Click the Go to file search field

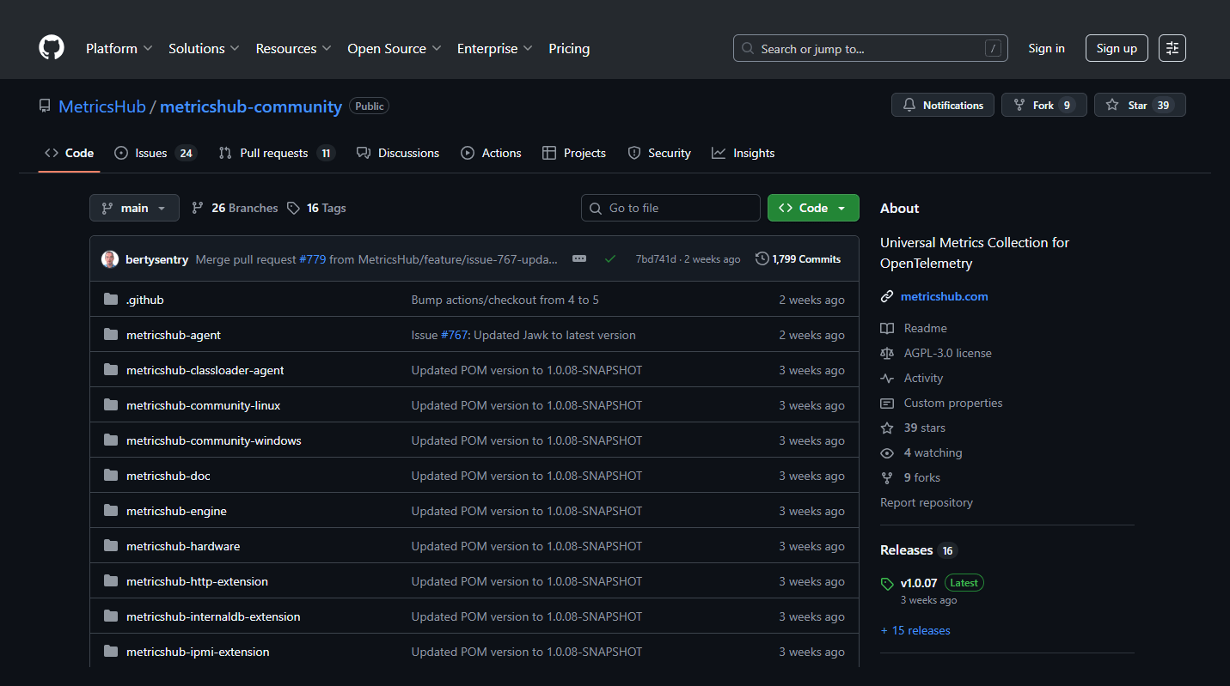click(670, 208)
